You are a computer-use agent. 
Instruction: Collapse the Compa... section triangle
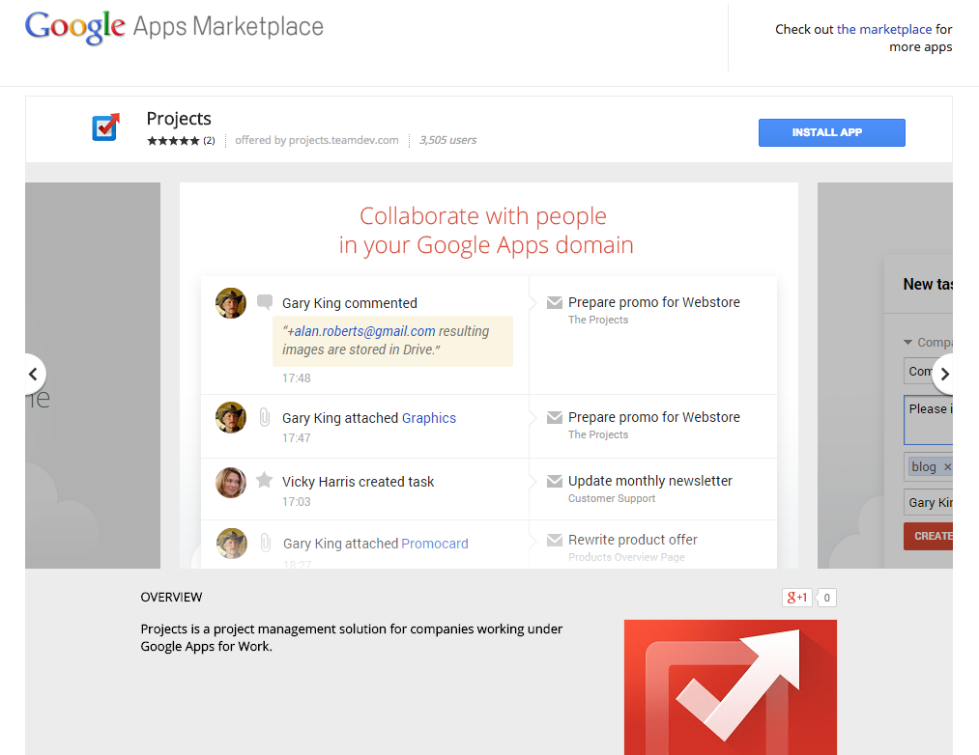click(907, 342)
